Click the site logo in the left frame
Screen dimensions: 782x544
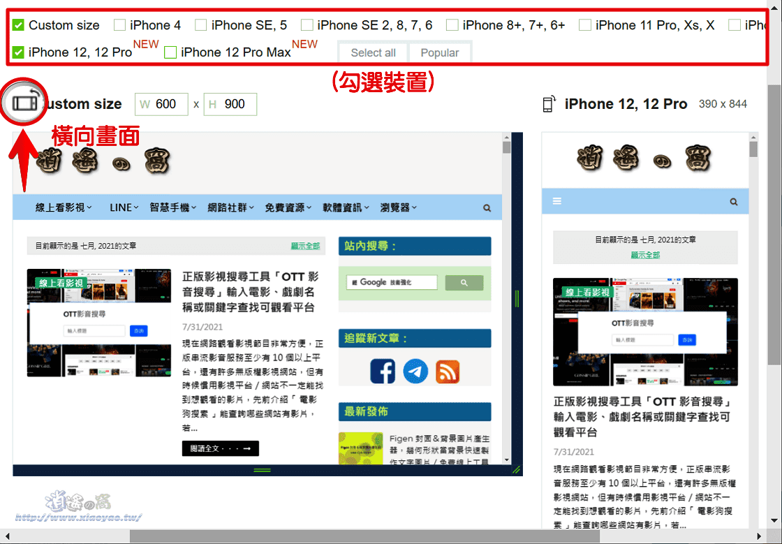click(x=103, y=161)
